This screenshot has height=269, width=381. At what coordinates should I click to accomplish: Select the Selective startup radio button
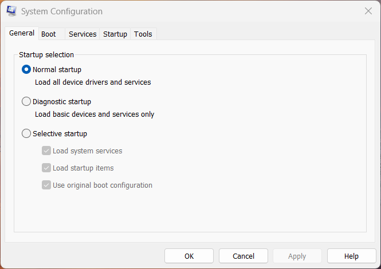[x=26, y=133]
